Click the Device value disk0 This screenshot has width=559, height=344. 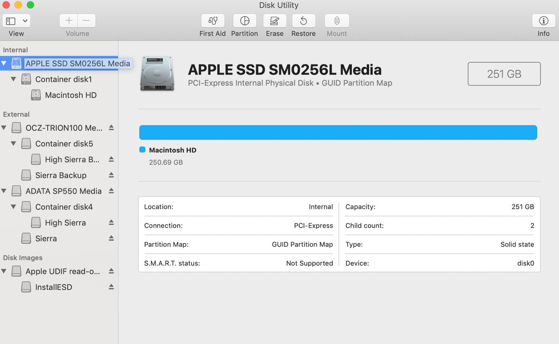pos(525,263)
